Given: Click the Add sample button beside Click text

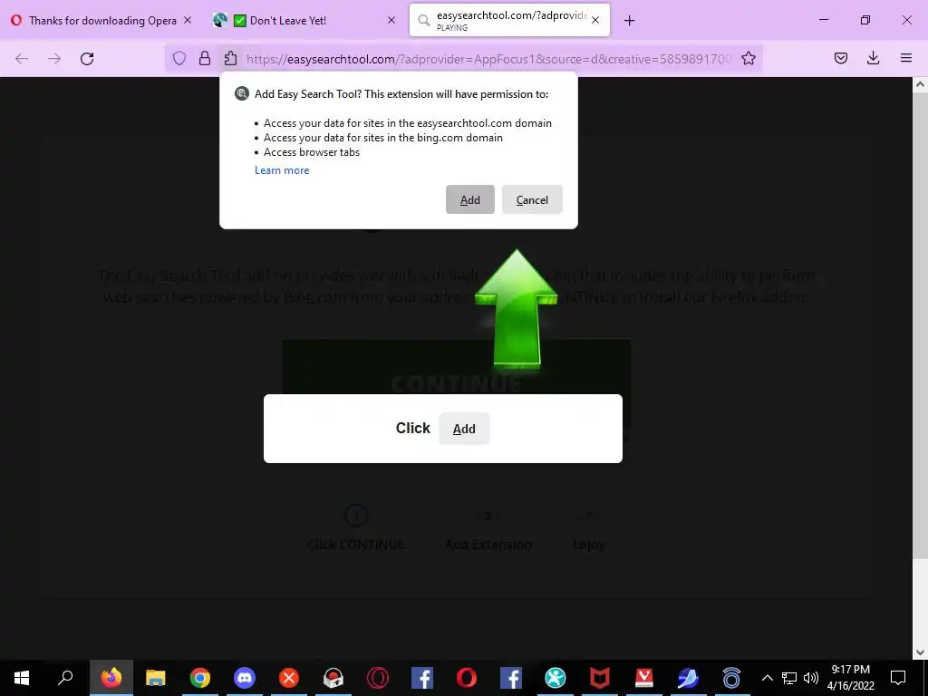Looking at the screenshot, I should coord(464,429).
